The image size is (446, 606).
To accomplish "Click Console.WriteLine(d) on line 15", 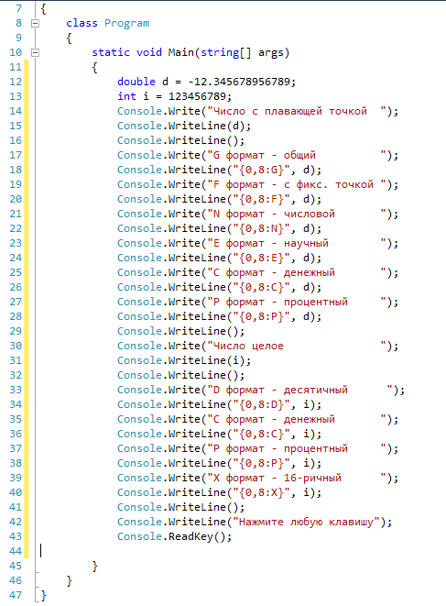I will tap(184, 126).
